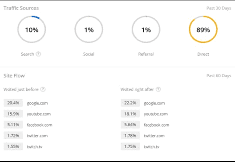Click the Past 30 Days label
Viewport: 235px width, 162px height.
tap(219, 8)
